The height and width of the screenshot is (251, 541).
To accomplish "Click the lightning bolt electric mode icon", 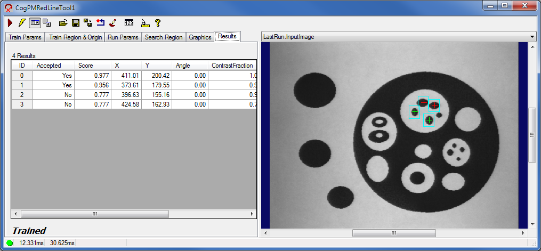I will pos(21,23).
